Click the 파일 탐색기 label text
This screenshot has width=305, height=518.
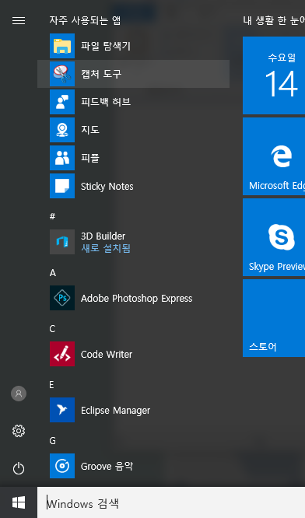106,46
